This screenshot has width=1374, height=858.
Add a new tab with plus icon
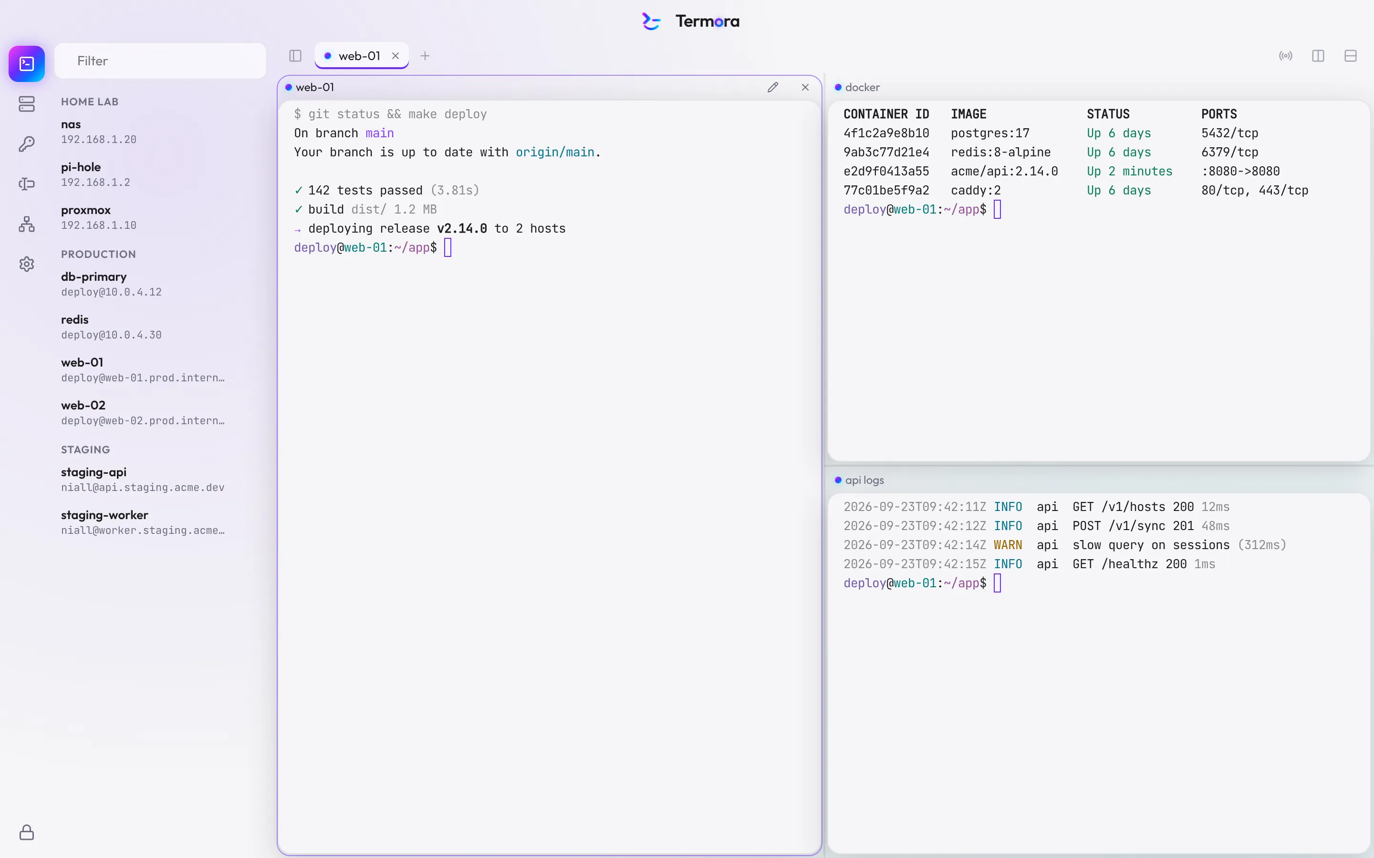click(x=425, y=56)
